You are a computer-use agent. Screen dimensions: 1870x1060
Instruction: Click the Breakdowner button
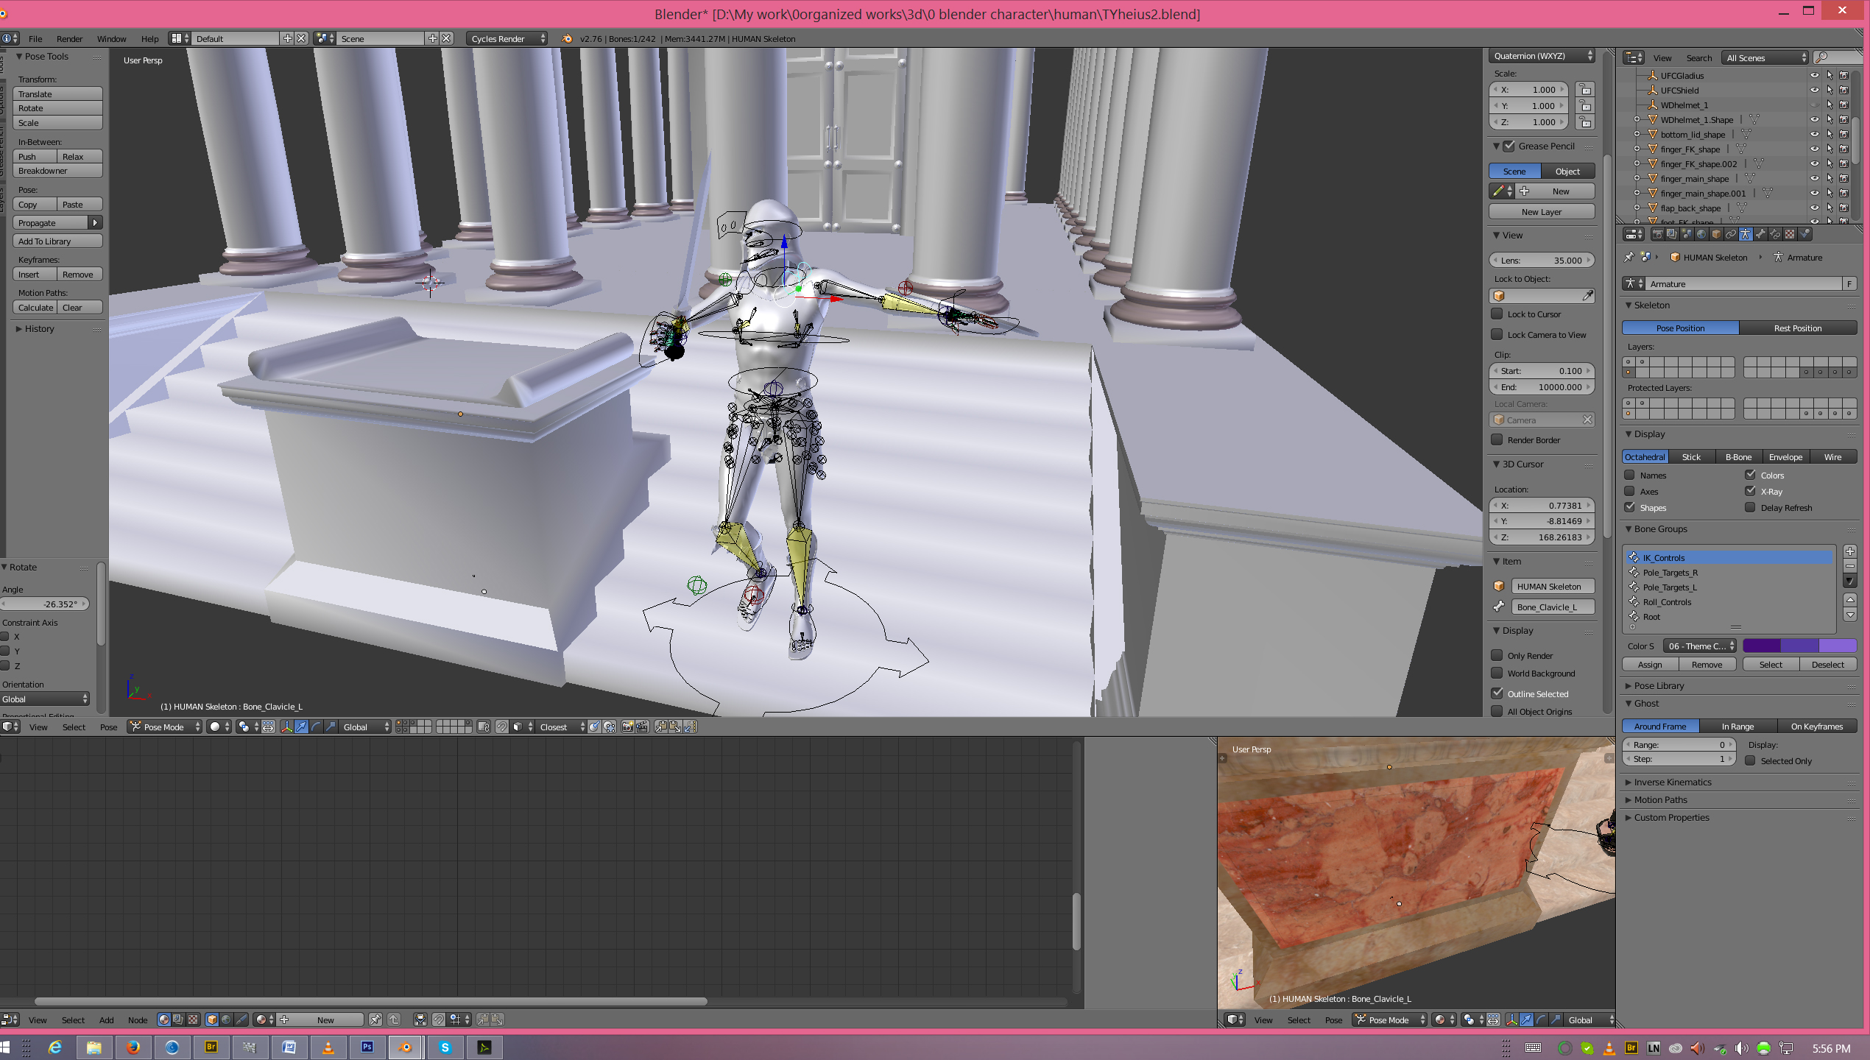(x=57, y=170)
